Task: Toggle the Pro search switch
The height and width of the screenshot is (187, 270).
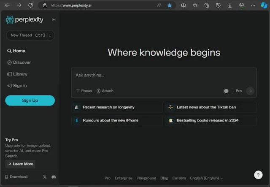Action: (x=228, y=91)
